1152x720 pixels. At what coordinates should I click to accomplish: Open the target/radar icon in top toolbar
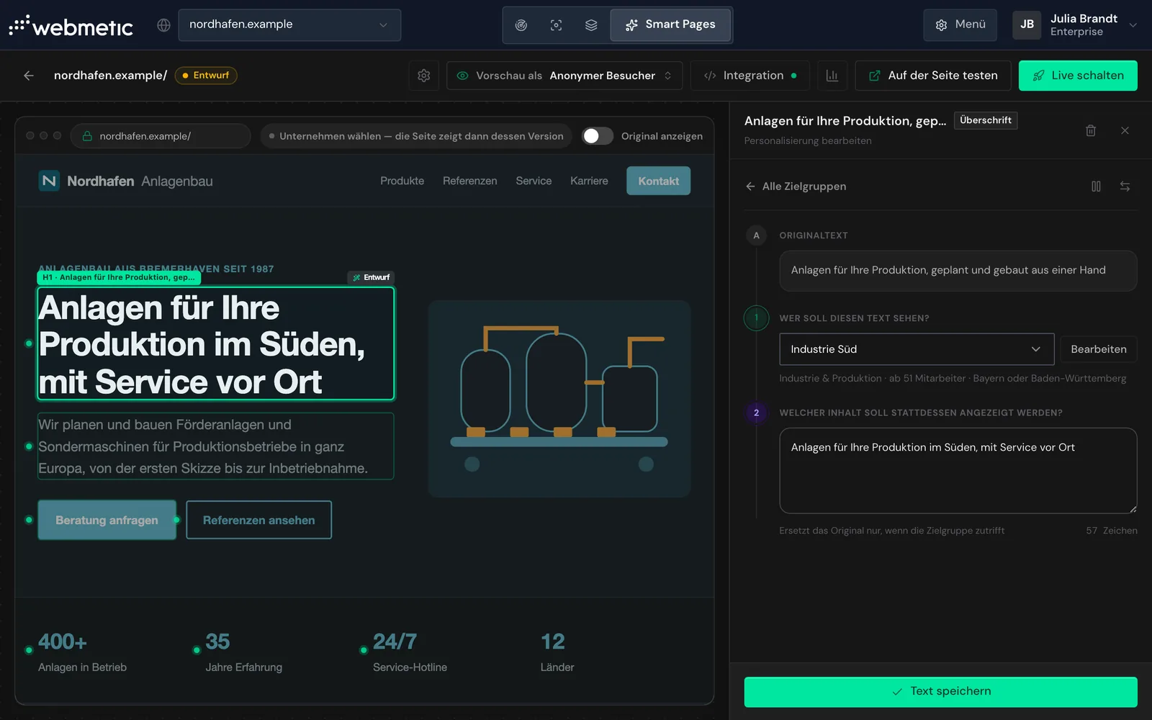521,25
